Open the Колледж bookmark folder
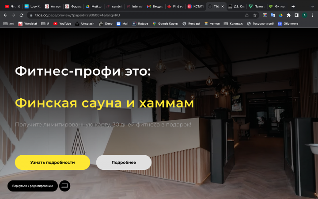 (x=233, y=23)
